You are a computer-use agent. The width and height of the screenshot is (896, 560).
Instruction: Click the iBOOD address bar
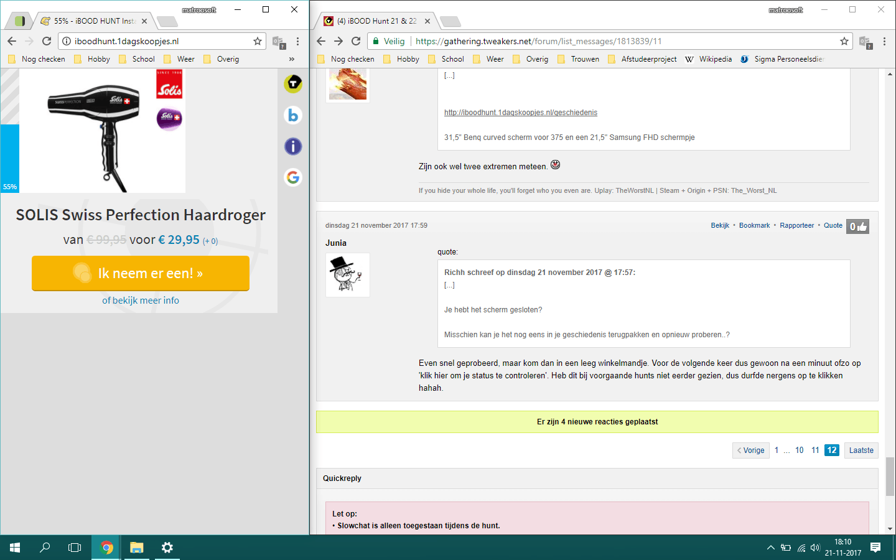point(161,41)
